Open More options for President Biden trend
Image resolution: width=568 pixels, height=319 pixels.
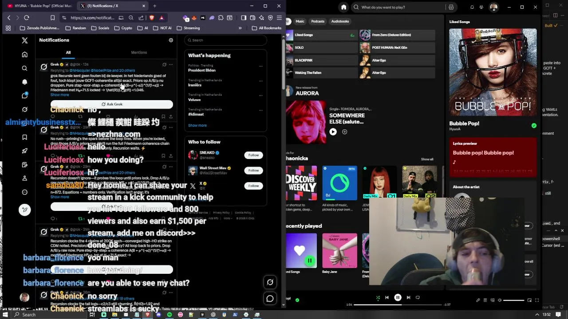(x=260, y=66)
